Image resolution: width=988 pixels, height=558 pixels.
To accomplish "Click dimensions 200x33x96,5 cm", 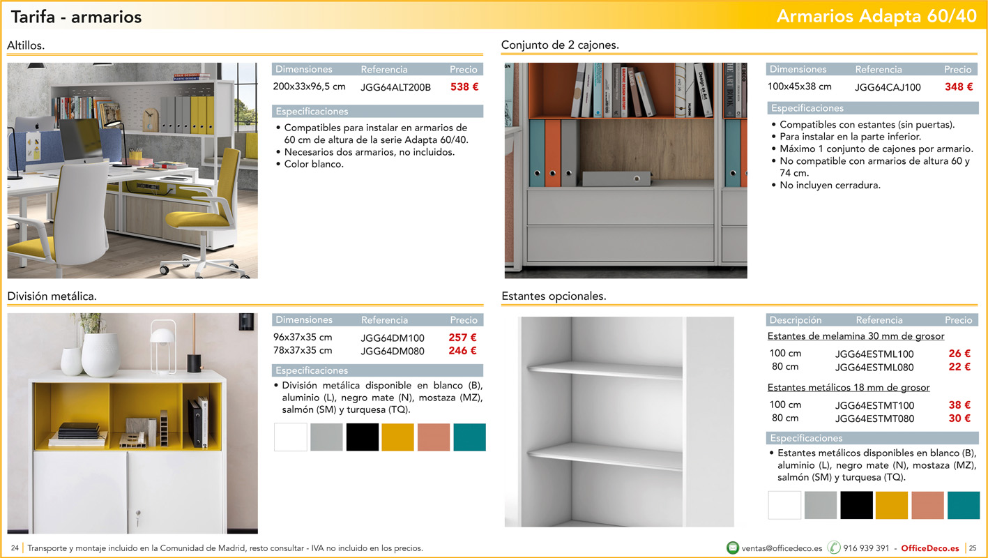I will (309, 86).
